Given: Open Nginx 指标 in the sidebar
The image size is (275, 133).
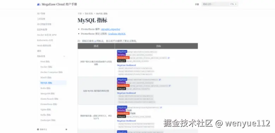Looking at the screenshot, I should point(45,109).
